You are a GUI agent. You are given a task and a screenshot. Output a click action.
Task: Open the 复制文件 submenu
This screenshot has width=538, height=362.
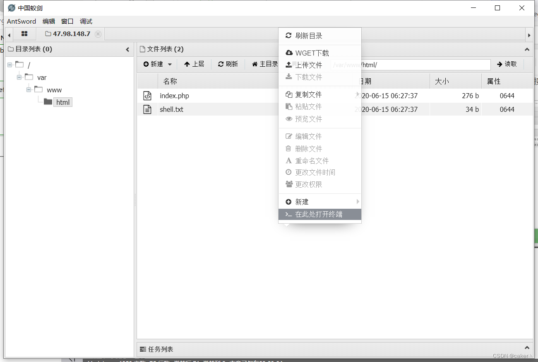tap(320, 94)
